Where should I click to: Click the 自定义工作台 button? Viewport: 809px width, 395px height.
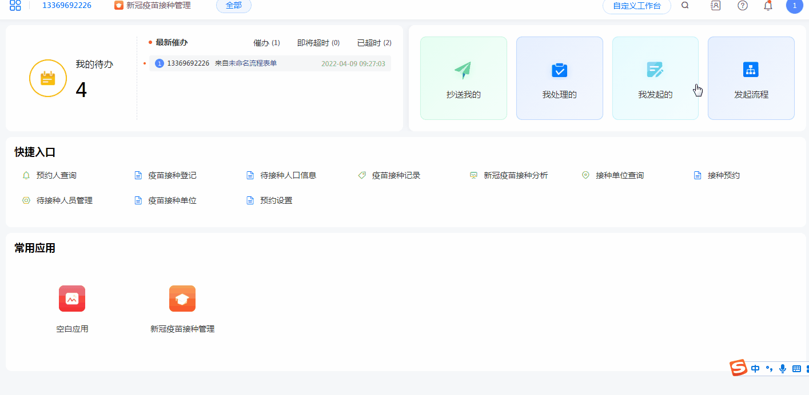point(636,6)
